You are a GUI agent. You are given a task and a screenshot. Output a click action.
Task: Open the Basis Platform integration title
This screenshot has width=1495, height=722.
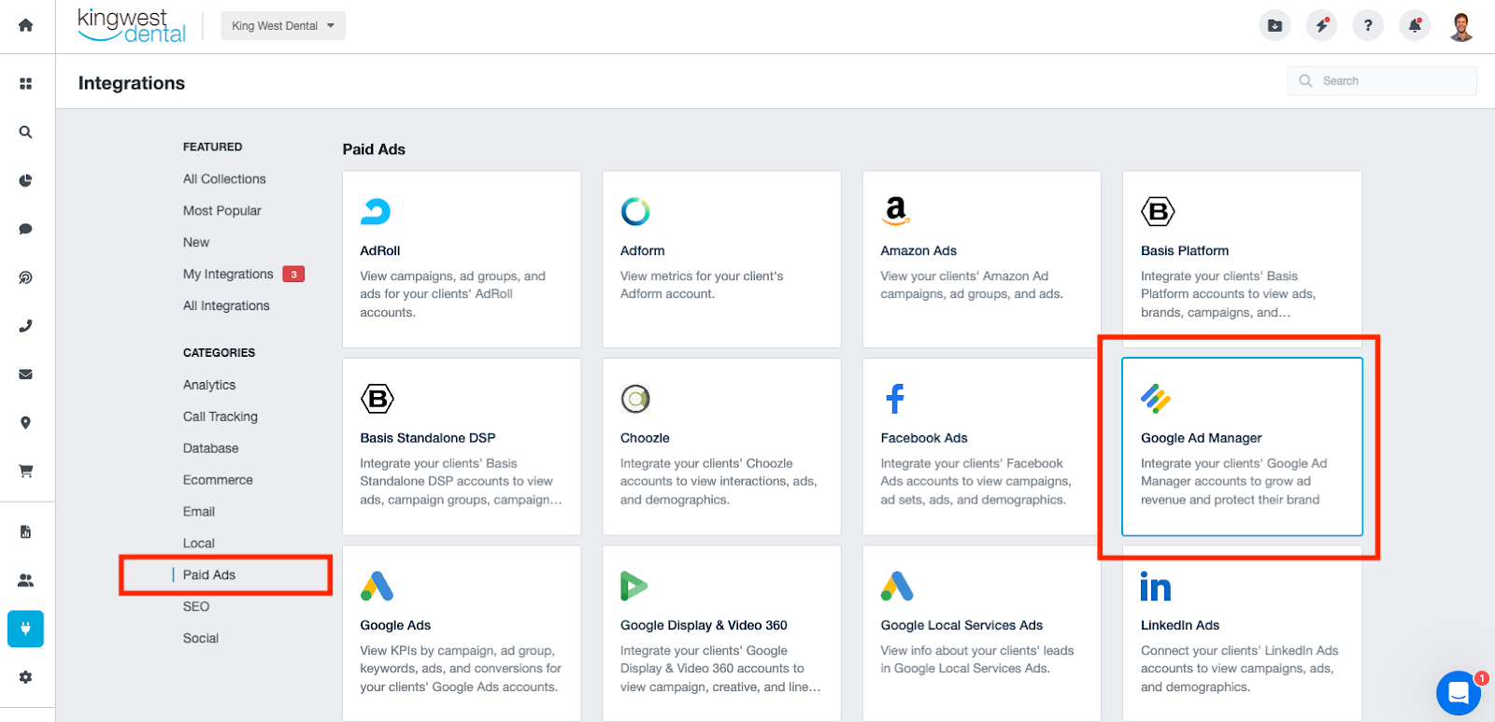(x=1185, y=251)
